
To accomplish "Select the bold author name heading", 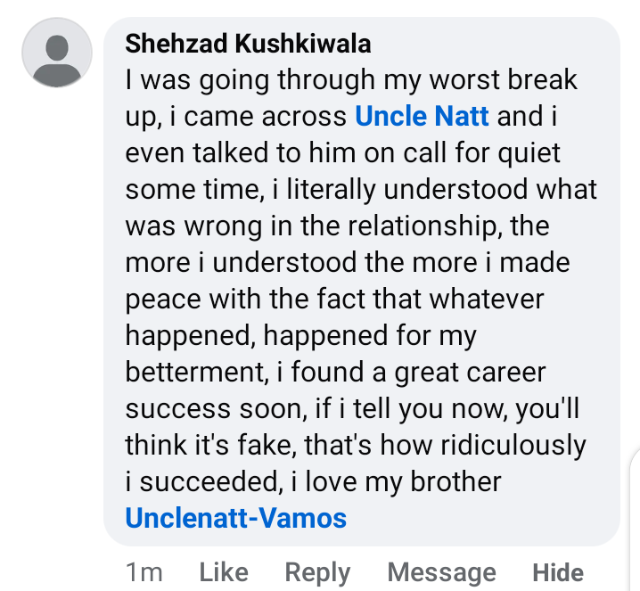I will [248, 44].
